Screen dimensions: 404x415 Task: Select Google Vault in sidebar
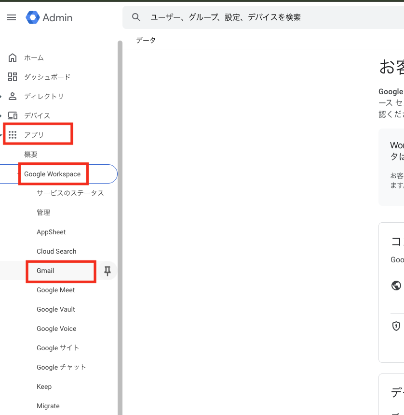(55, 310)
